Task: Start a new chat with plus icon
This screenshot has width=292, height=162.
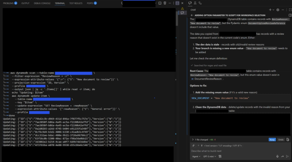Action: pos(270,10)
